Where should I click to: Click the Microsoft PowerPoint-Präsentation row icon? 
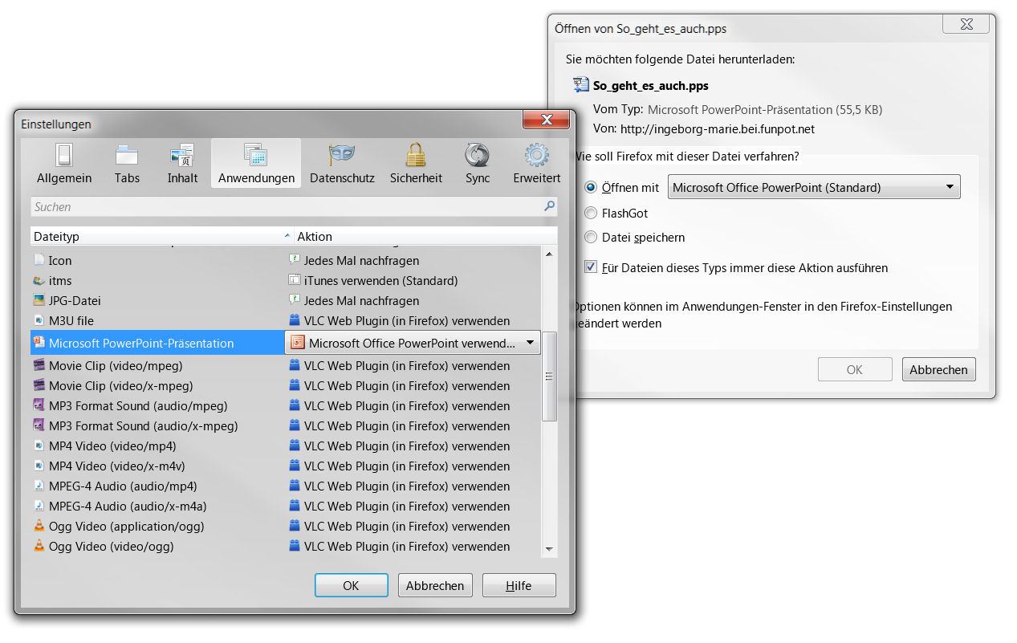(38, 342)
